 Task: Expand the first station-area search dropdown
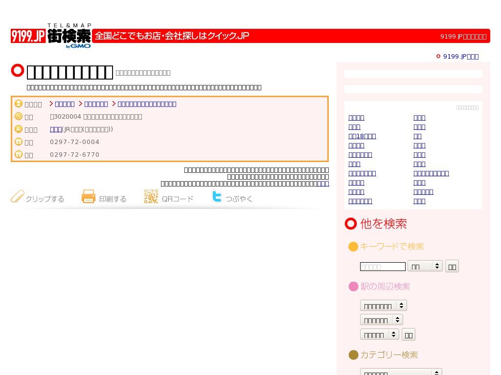[x=383, y=306]
